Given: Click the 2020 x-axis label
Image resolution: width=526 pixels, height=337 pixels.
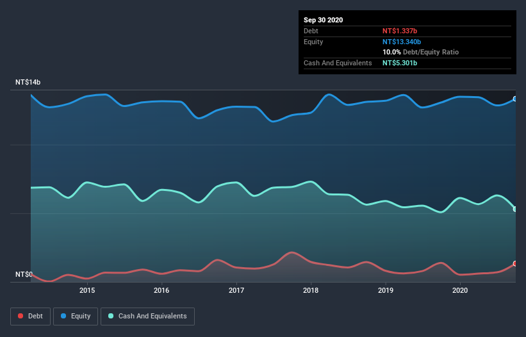Looking at the screenshot, I should pyautogui.click(x=460, y=290).
